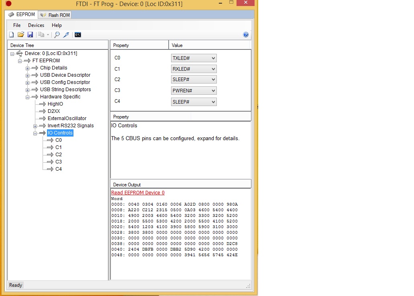Close the FT Prog window

245,3
